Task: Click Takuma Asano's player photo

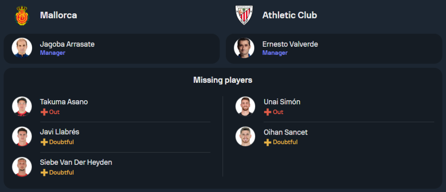Action: [22, 106]
